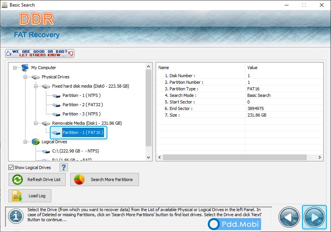This screenshot has width=331, height=232.
Task: Collapse the Fixed hard disk media node
Action: (36, 86)
